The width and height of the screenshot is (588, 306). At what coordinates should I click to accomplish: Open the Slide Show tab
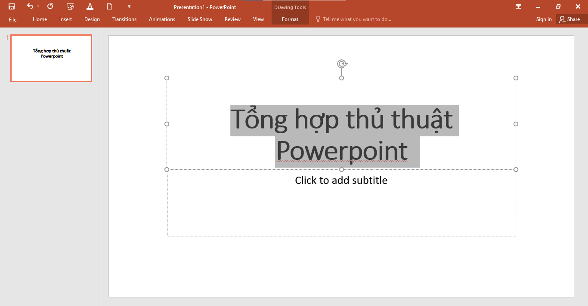click(x=200, y=19)
